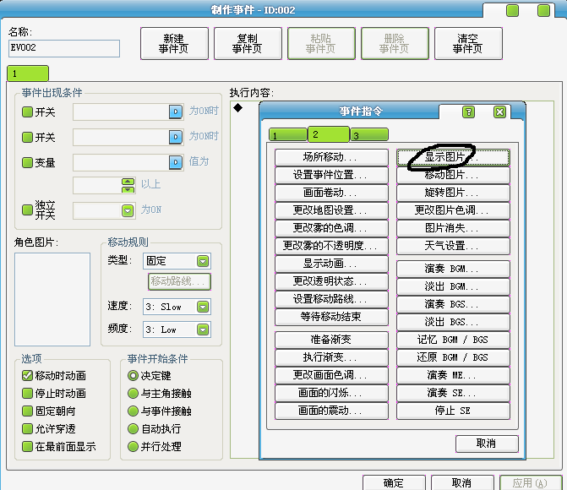567x490 pixels.
Task: Choose the 移动图片 command
Action: [454, 175]
